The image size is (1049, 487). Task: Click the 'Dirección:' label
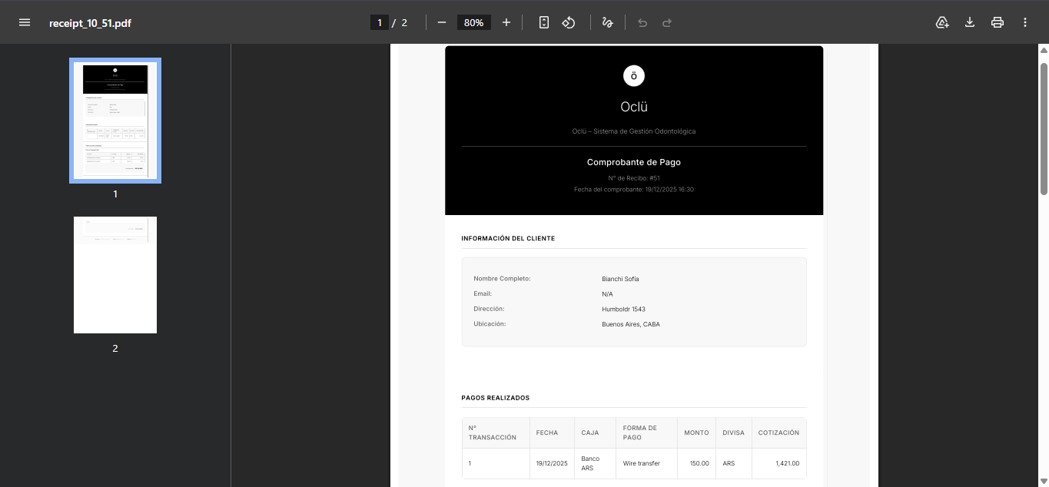point(489,309)
